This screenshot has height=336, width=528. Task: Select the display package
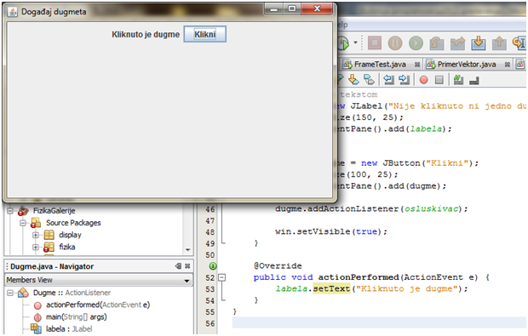pos(70,235)
